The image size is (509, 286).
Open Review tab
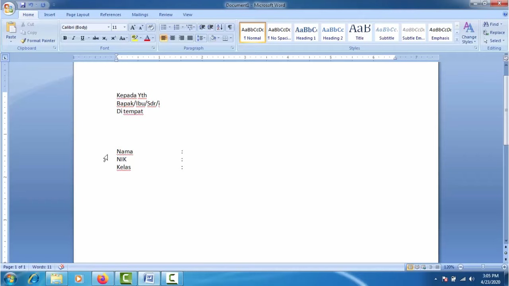point(166,15)
